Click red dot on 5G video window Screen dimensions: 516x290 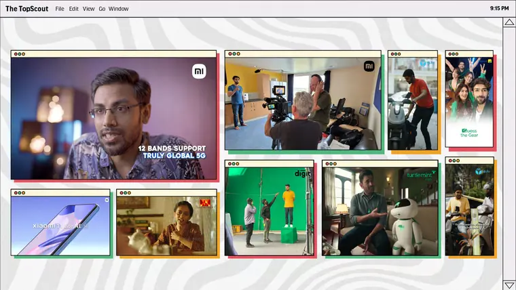(16, 54)
